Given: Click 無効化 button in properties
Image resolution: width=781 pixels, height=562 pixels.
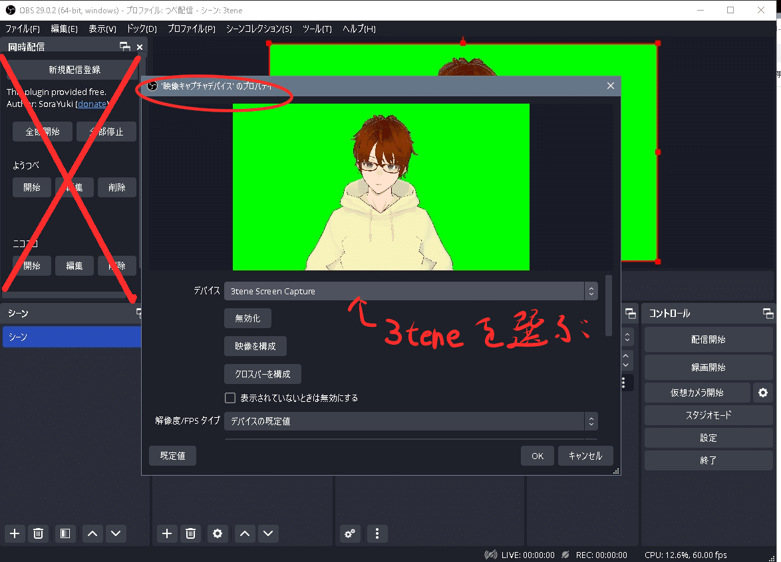Looking at the screenshot, I should point(247,318).
